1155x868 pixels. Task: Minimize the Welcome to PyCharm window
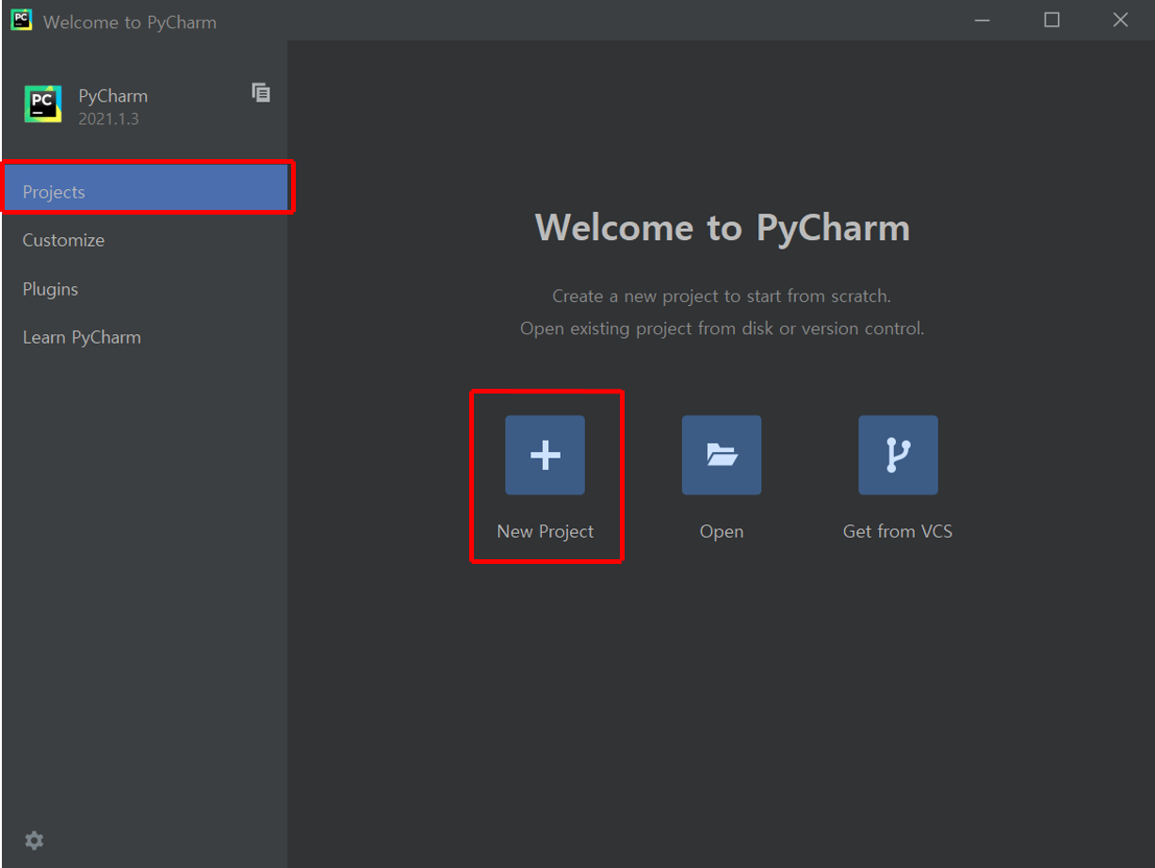pyautogui.click(x=983, y=20)
